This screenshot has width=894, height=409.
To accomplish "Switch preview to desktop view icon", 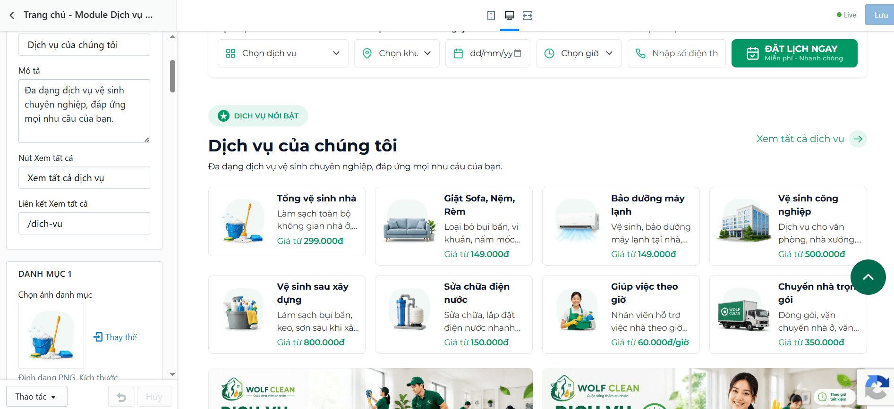I will click(509, 16).
